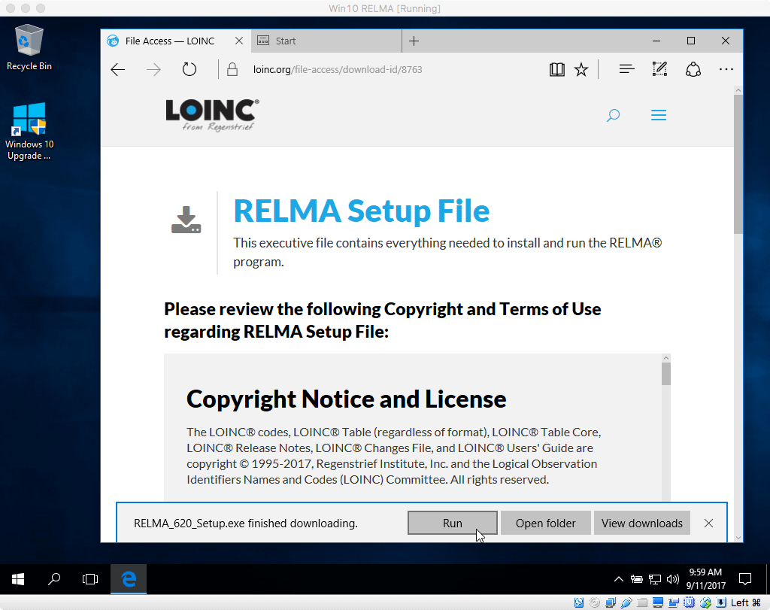Click the battery tray icon
Viewport: 770px width, 610px height.
click(636, 579)
